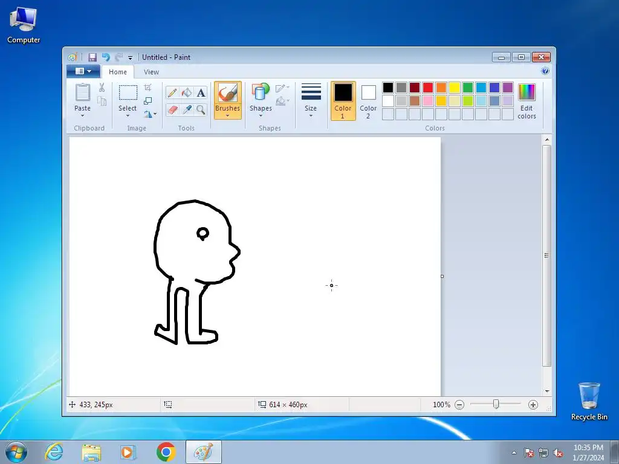Viewport: 619px width, 464px height.
Task: Click the Copy icon
Action: pos(102,101)
